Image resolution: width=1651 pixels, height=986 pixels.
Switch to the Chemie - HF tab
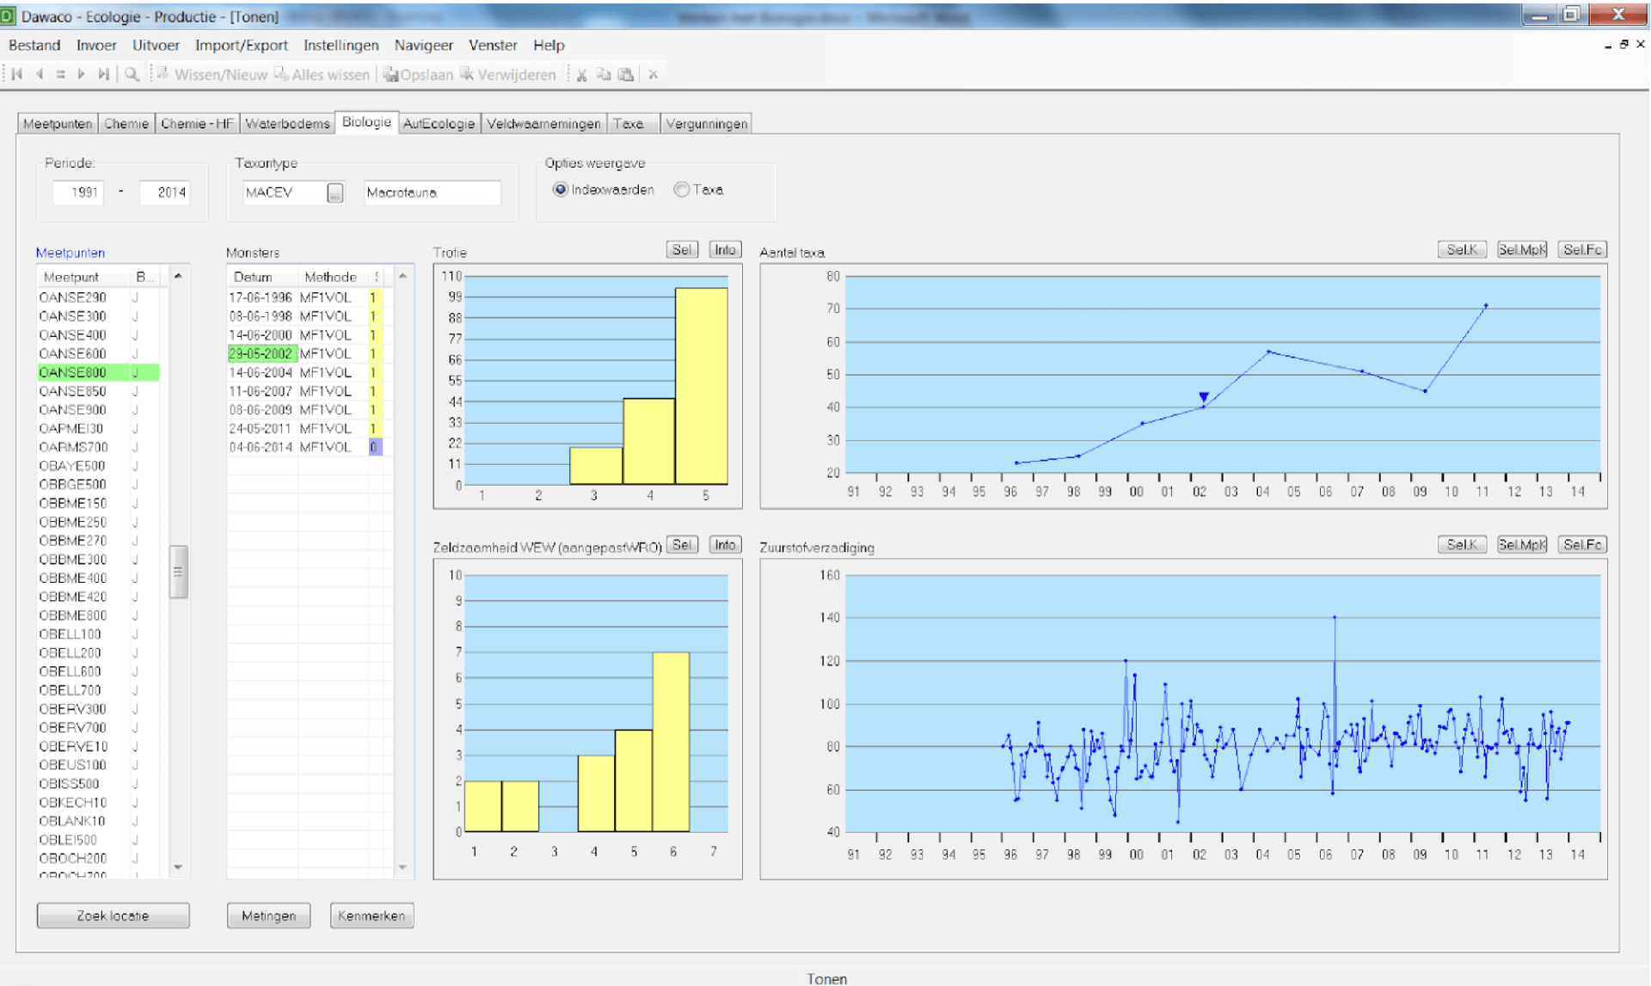tap(197, 124)
